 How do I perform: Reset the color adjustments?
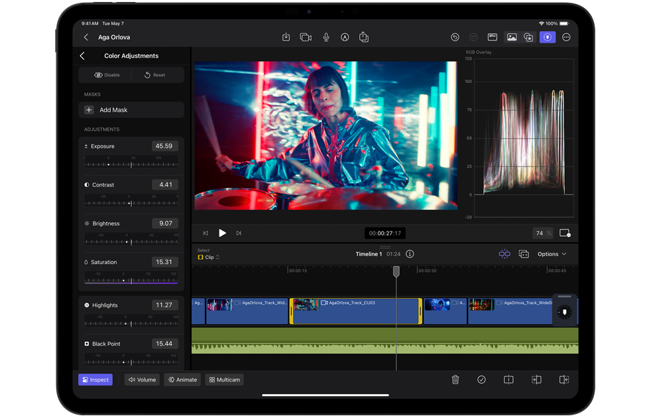155,75
